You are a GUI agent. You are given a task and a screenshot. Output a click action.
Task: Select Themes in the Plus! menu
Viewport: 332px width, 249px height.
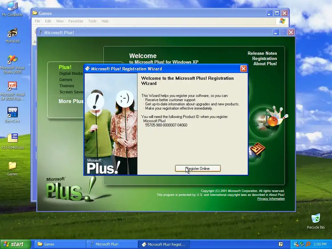(66, 86)
